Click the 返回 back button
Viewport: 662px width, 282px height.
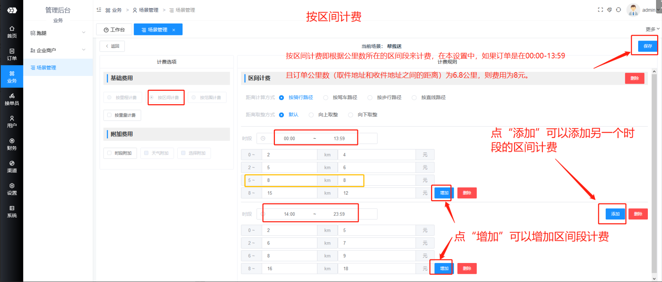coord(112,46)
